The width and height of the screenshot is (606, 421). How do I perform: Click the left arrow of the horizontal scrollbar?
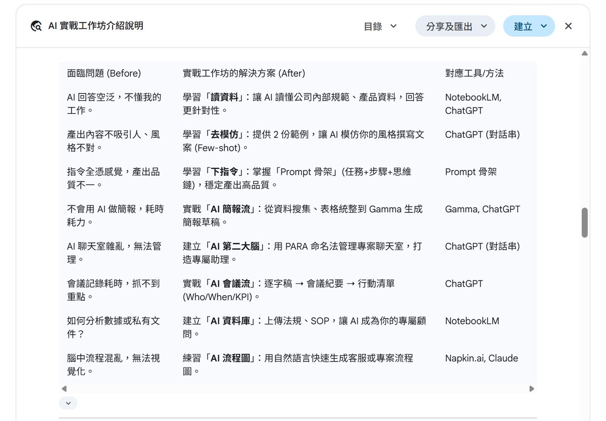(x=64, y=389)
